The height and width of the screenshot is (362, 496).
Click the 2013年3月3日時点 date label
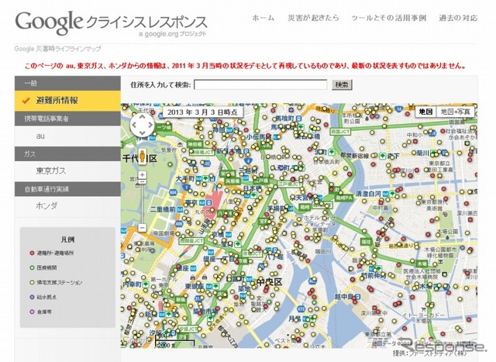tap(202, 112)
